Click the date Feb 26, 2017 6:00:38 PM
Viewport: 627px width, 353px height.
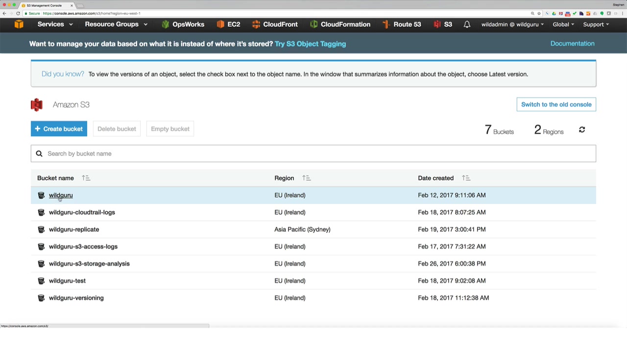(x=452, y=264)
